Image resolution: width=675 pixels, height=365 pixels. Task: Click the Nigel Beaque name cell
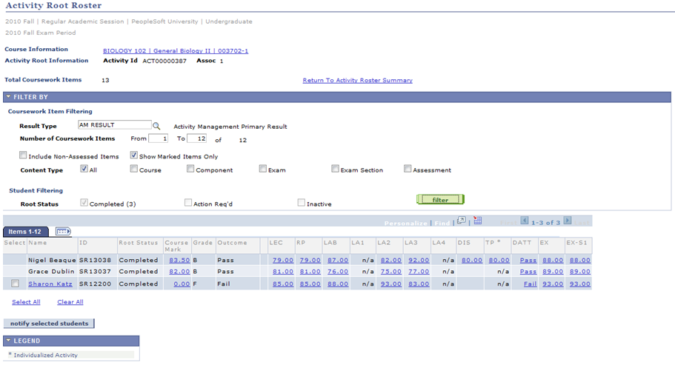52,260
